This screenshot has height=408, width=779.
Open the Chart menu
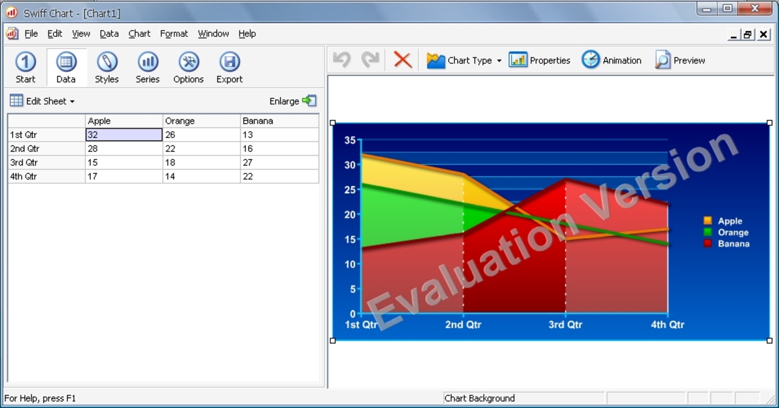click(139, 34)
